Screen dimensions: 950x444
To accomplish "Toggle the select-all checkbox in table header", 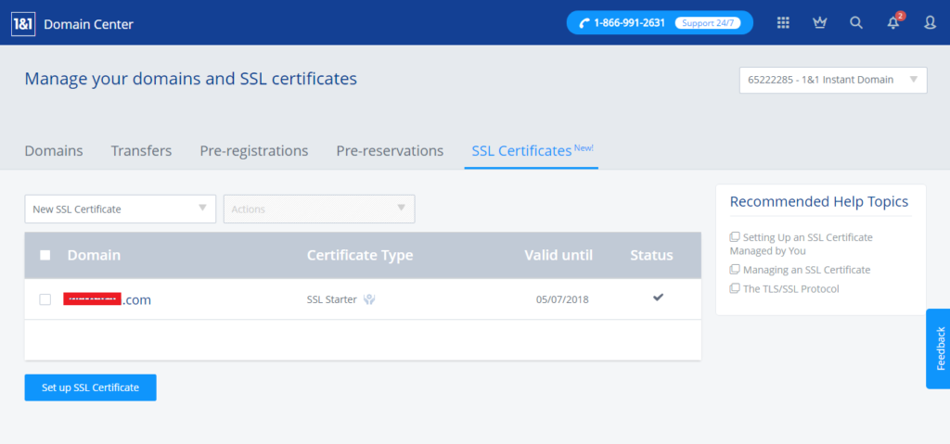I will [x=45, y=255].
